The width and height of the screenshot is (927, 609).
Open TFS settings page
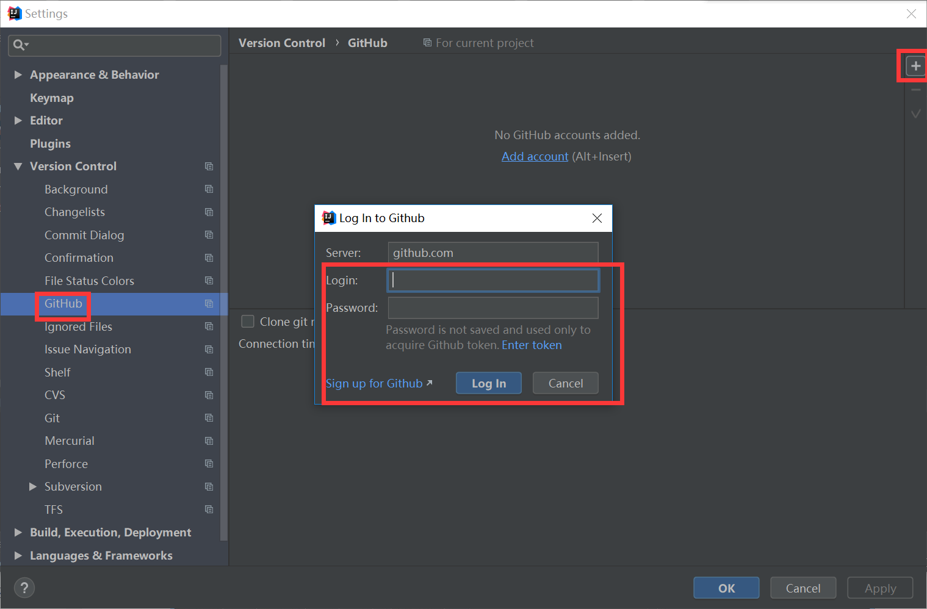pyautogui.click(x=53, y=510)
